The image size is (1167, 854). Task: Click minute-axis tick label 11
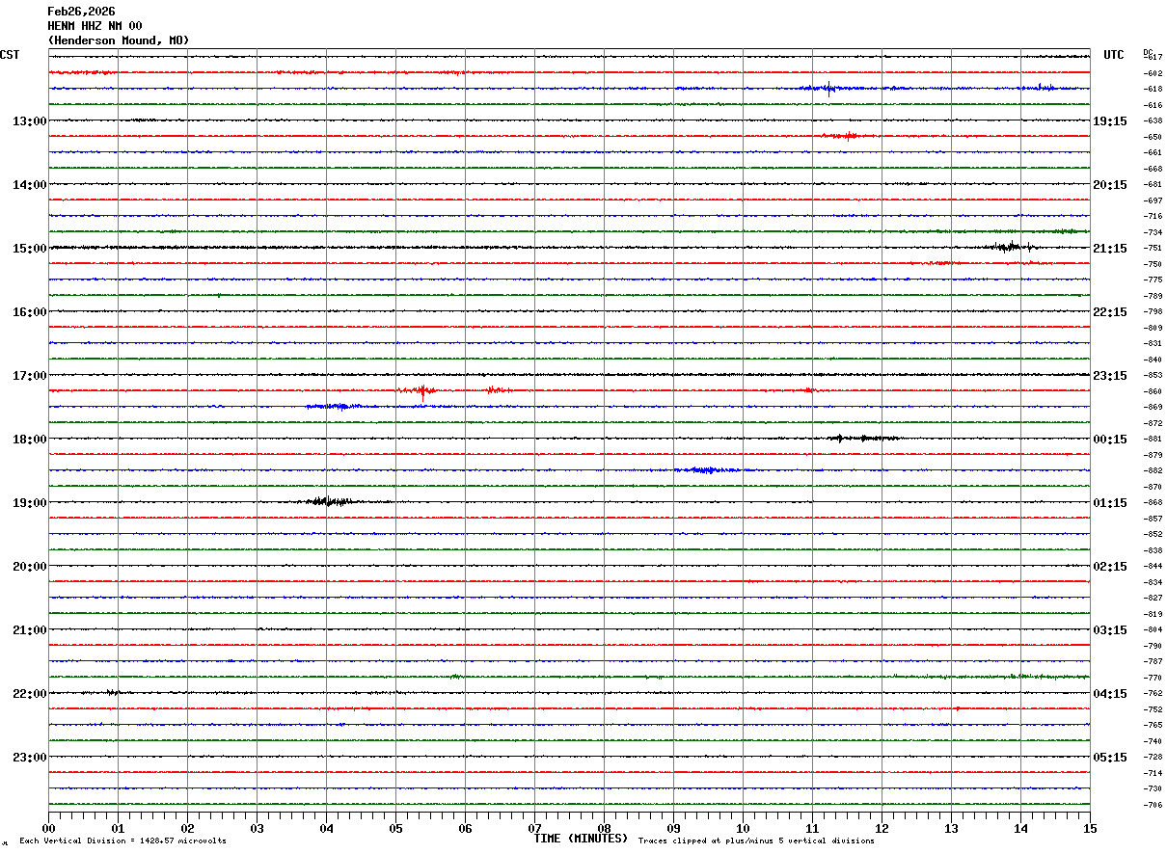812,828
